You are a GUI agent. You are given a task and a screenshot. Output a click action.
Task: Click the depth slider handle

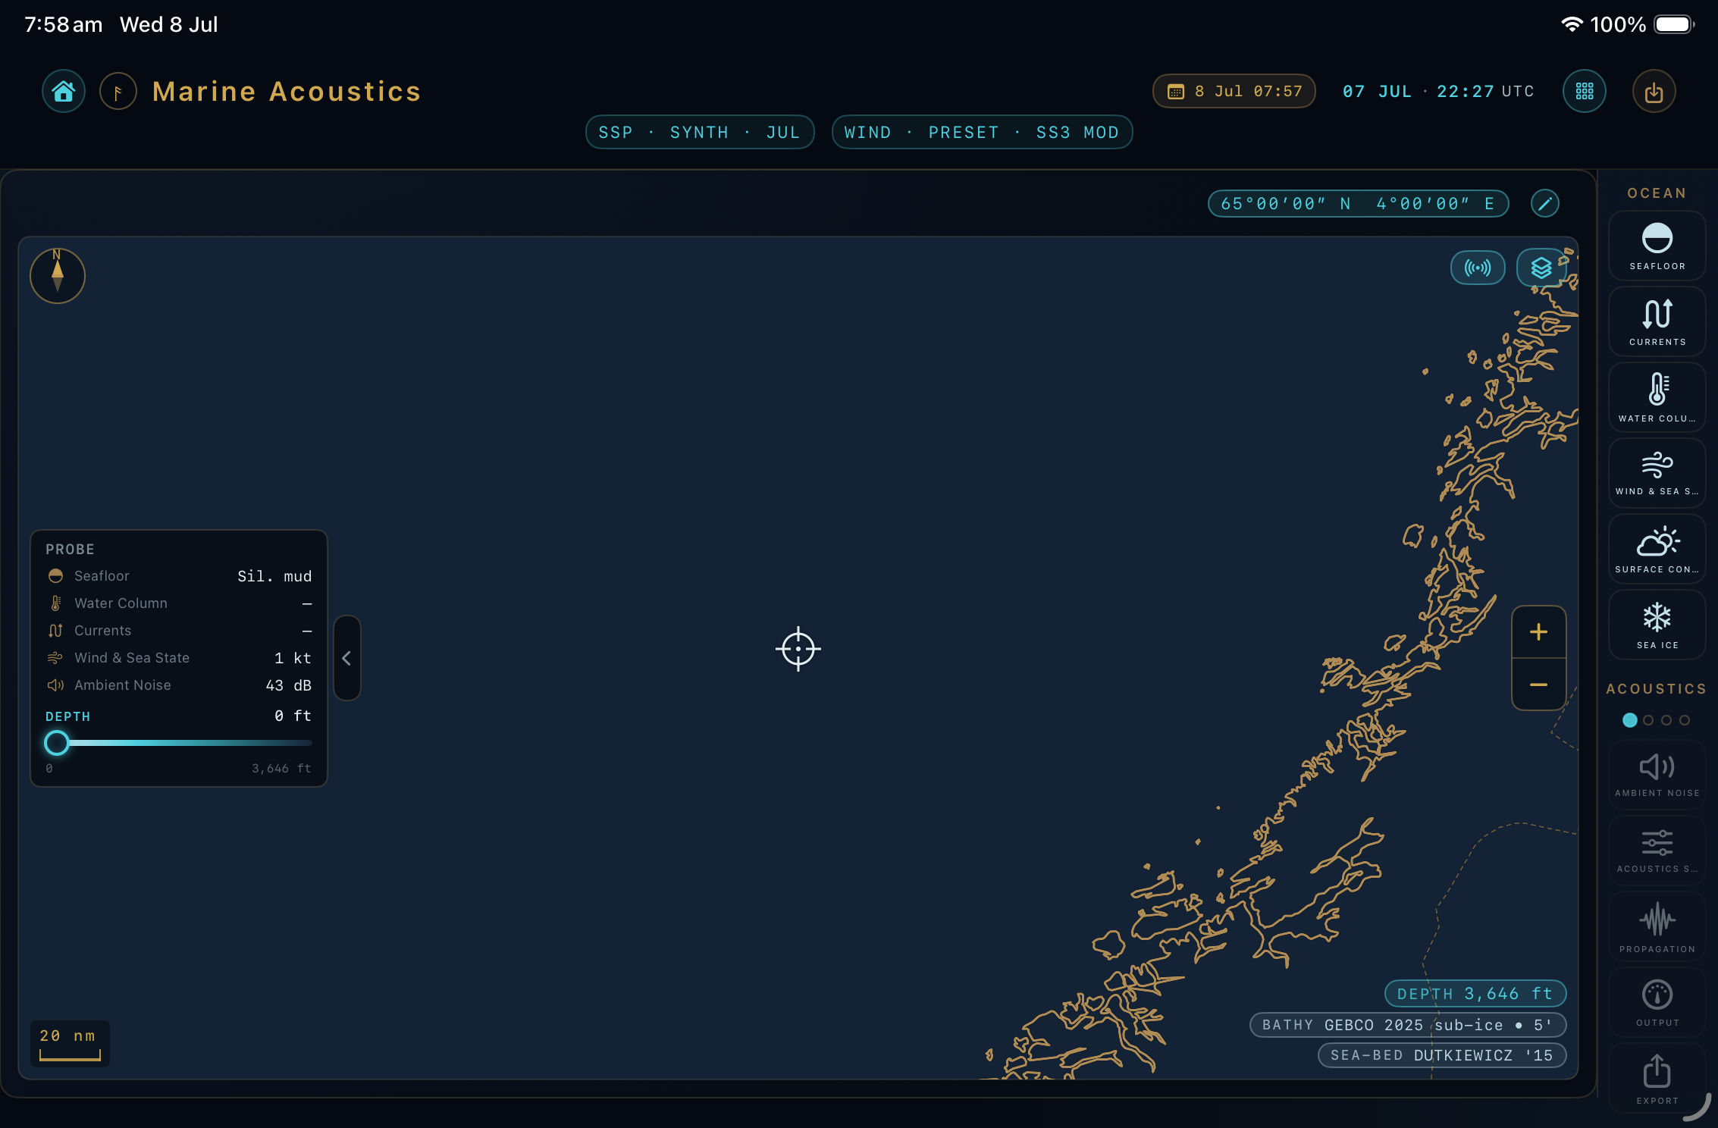[57, 743]
